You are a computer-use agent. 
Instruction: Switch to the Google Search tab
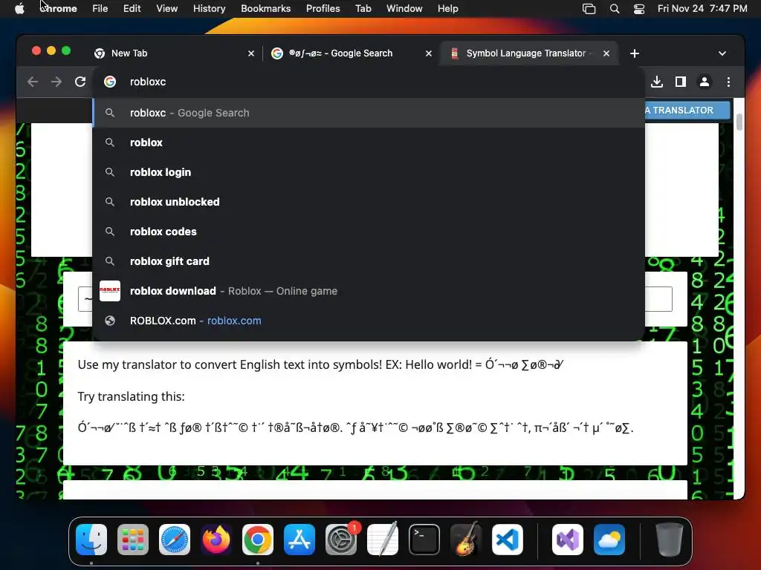352,53
